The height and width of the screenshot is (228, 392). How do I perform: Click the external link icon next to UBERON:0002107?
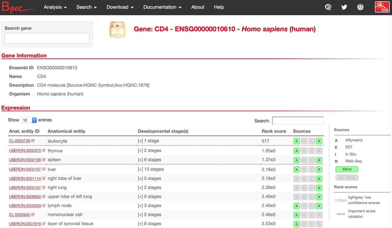pos(44,169)
